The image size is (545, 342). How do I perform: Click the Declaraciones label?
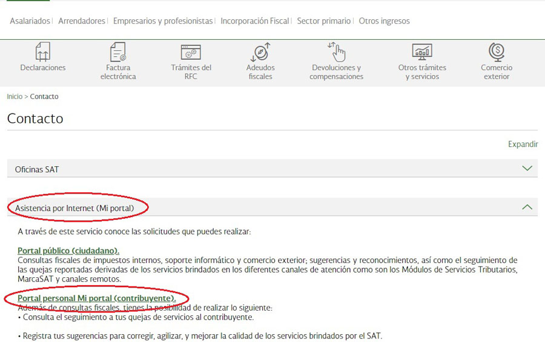[x=43, y=68]
